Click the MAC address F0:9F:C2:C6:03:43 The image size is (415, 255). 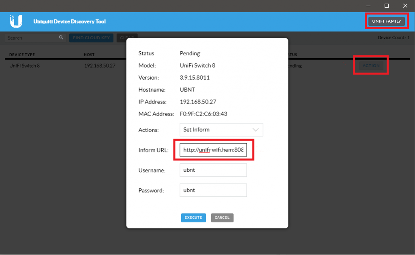click(x=203, y=114)
